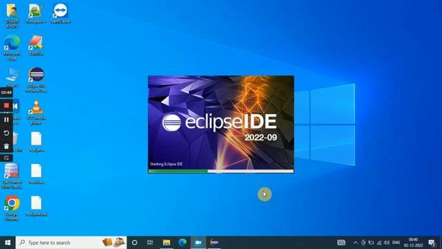This screenshot has width=442, height=249.
Task: Open File Explorer from taskbar
Action: pos(166,243)
